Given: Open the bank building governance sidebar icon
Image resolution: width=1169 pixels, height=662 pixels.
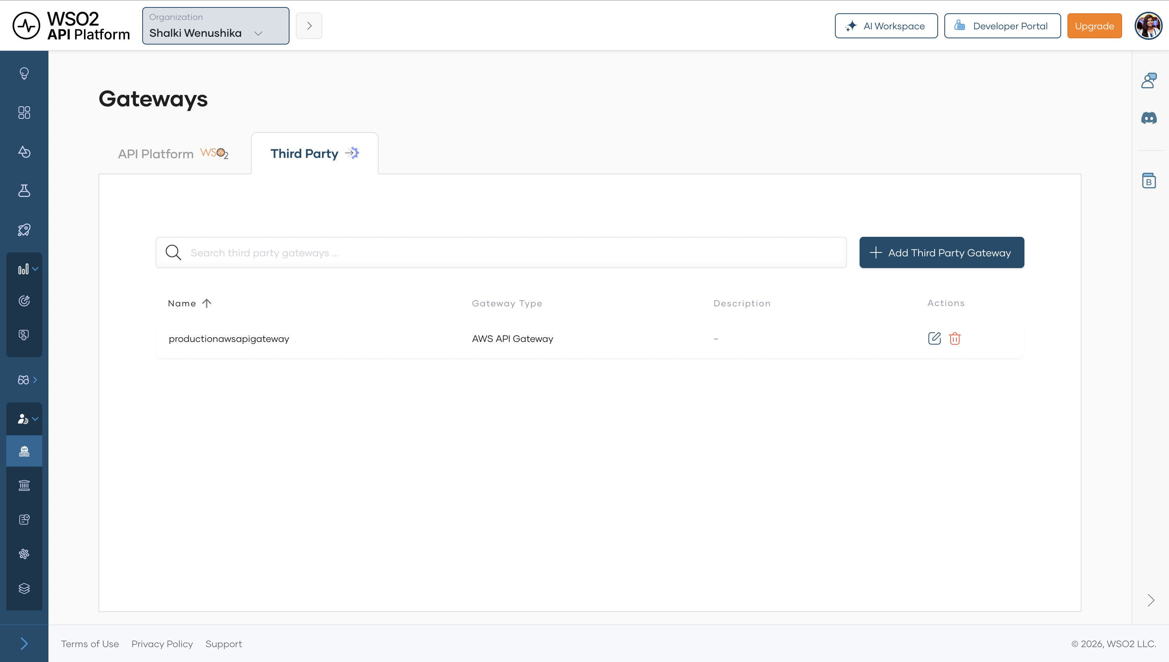Looking at the screenshot, I should click(24, 485).
